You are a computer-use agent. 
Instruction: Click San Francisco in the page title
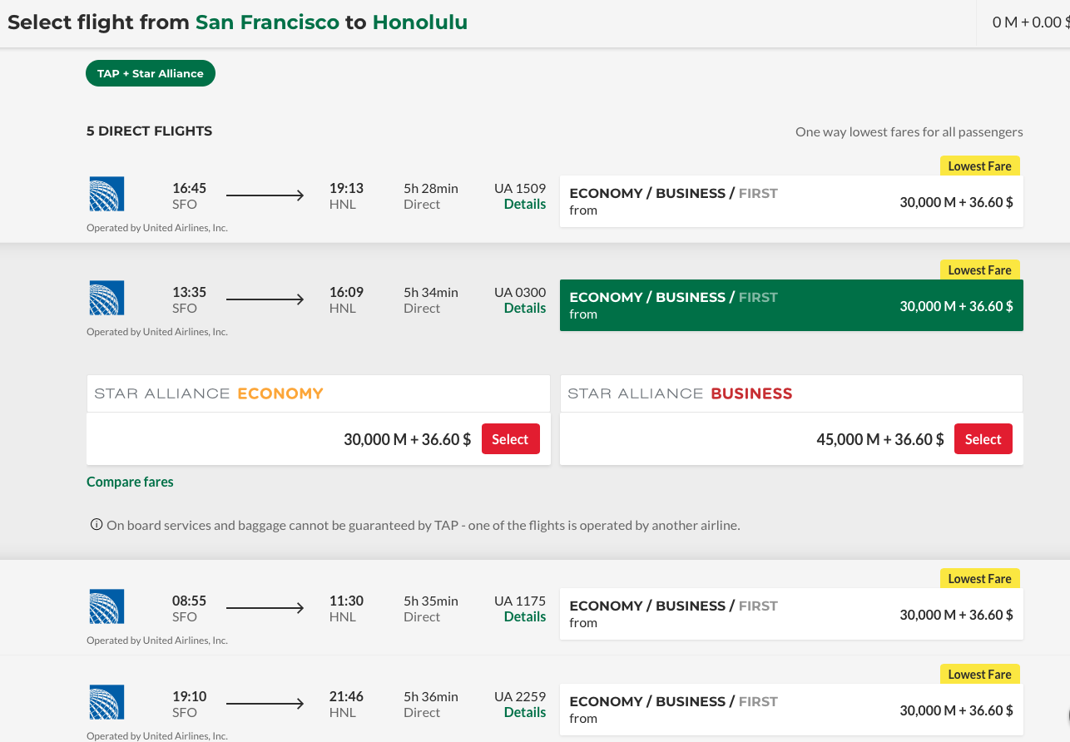[267, 22]
